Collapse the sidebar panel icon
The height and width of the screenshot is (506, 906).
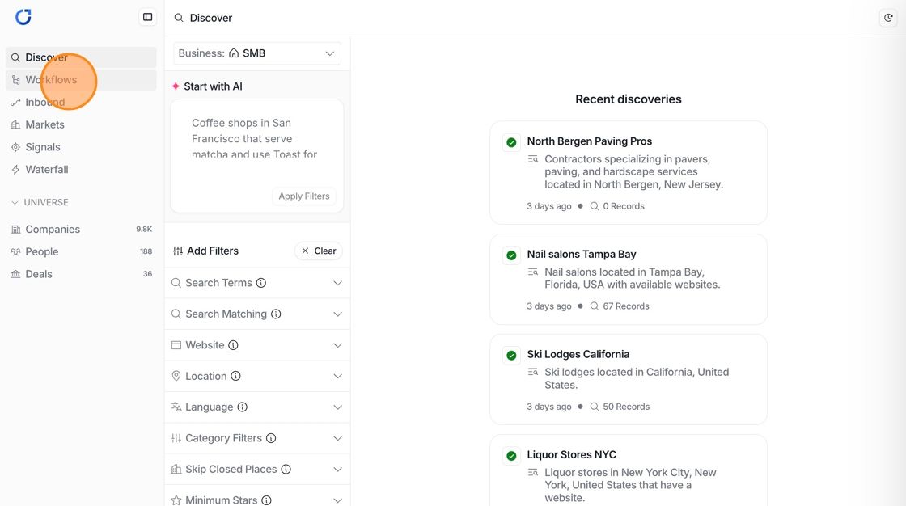tap(148, 17)
